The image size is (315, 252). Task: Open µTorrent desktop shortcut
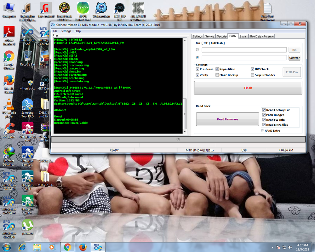27,227
